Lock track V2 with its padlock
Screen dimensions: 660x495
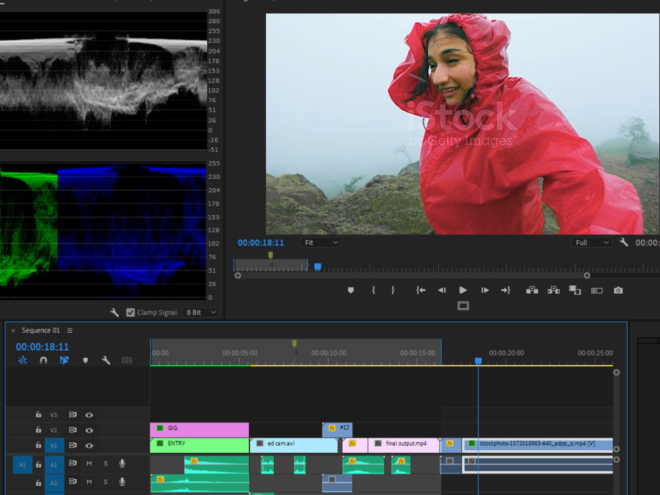tap(38, 430)
